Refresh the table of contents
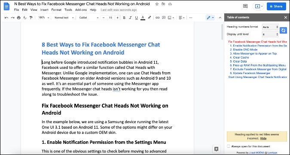 pos(283,30)
